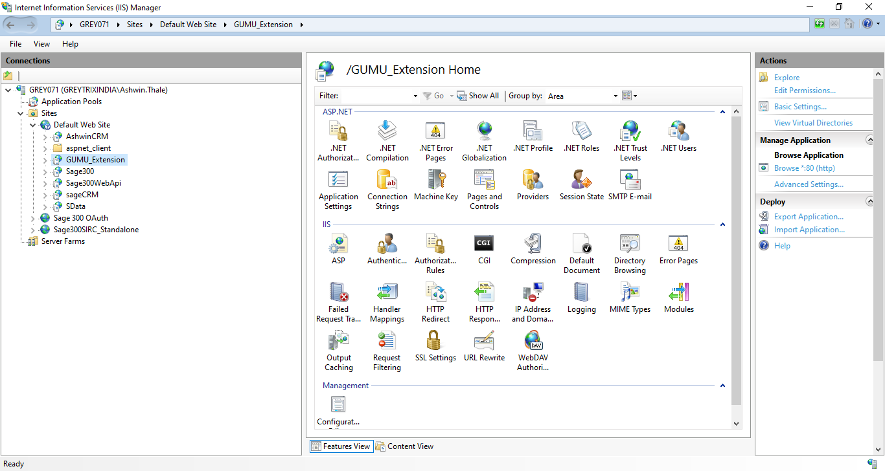Click the Edit Permissions link
Viewport: 885px width, 471px height.
805,91
